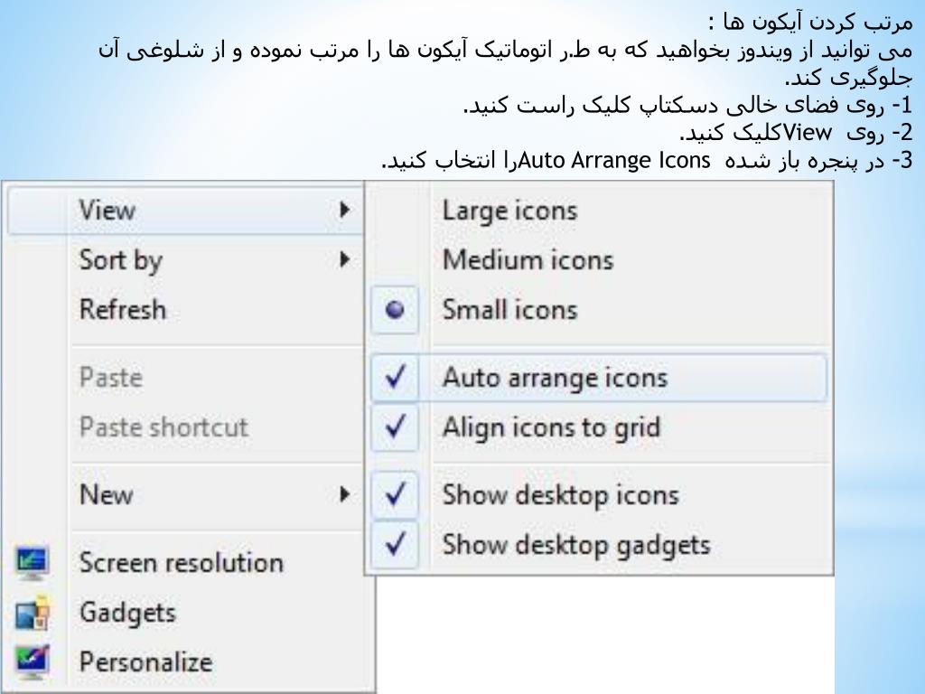
Task: Click the New menu item label
Action: coord(107,494)
